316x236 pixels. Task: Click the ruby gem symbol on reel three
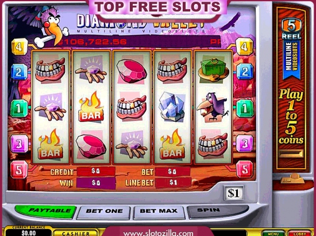pyautogui.click(x=132, y=71)
